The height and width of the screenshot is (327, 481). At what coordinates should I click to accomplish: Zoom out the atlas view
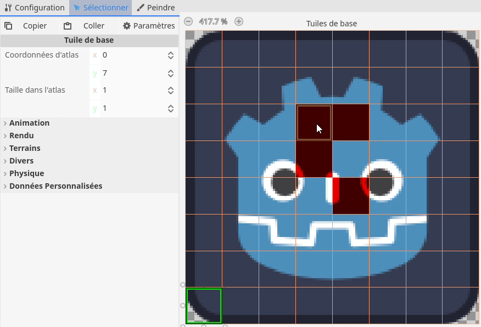pyautogui.click(x=188, y=21)
